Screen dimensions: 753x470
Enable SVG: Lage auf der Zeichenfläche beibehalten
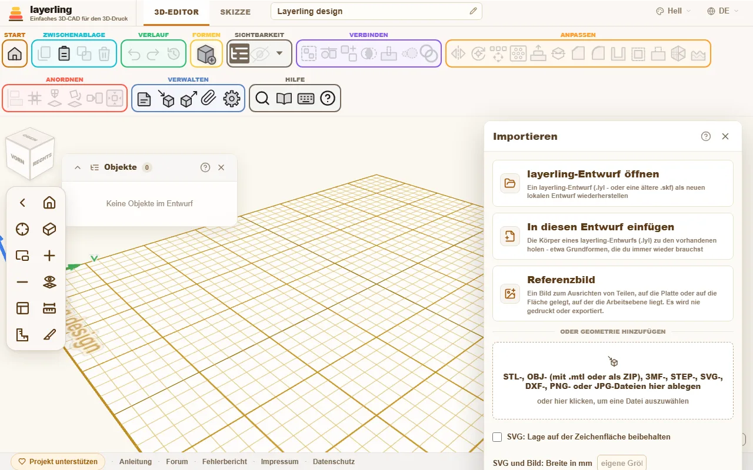(x=497, y=437)
